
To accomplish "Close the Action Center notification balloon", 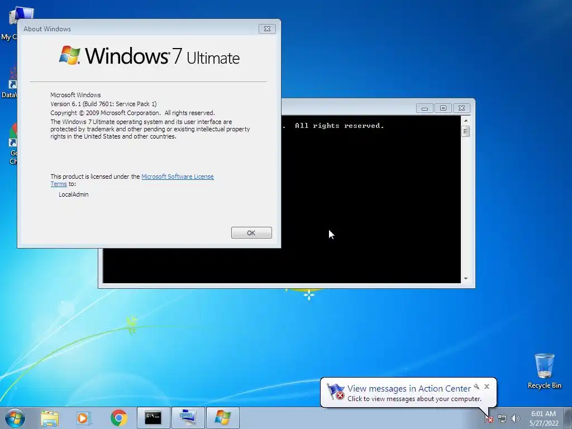I will pos(487,387).
